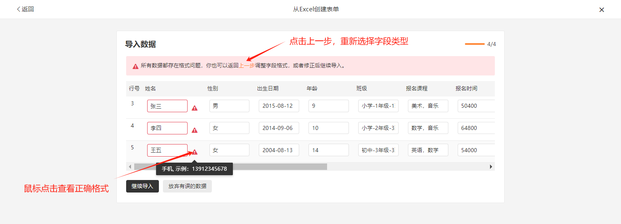Click the 年龄 column header
The height and width of the screenshot is (224, 621).
312,88
